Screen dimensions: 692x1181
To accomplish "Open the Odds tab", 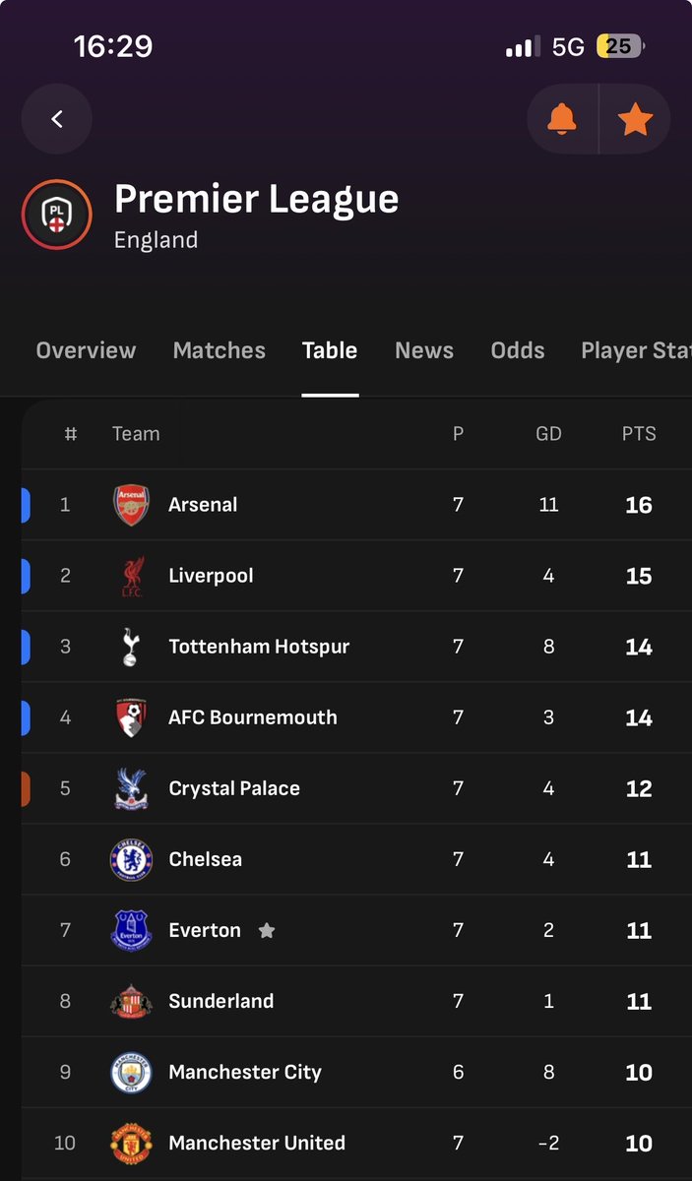I will (x=518, y=350).
